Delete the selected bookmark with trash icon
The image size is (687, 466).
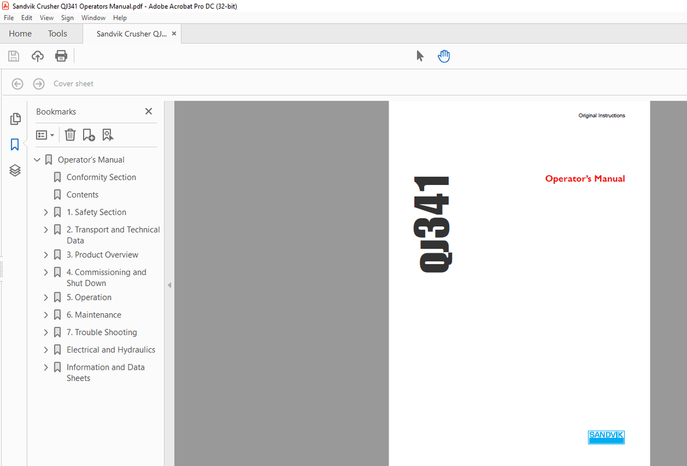pyautogui.click(x=70, y=135)
